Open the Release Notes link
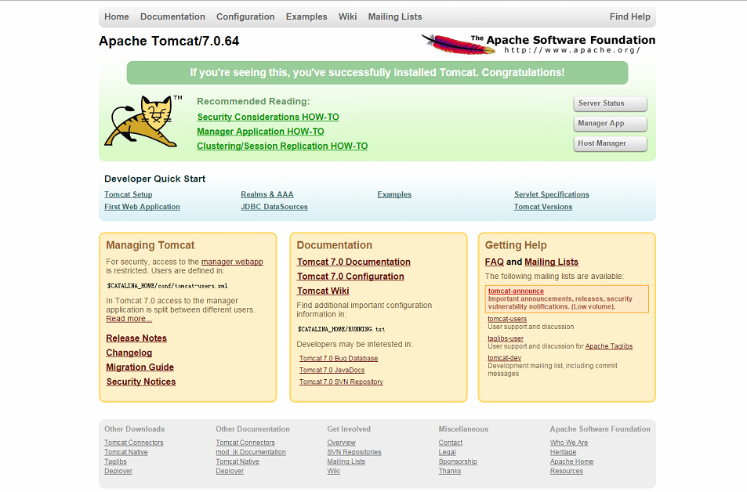The height and width of the screenshot is (492, 747). pyautogui.click(x=136, y=338)
